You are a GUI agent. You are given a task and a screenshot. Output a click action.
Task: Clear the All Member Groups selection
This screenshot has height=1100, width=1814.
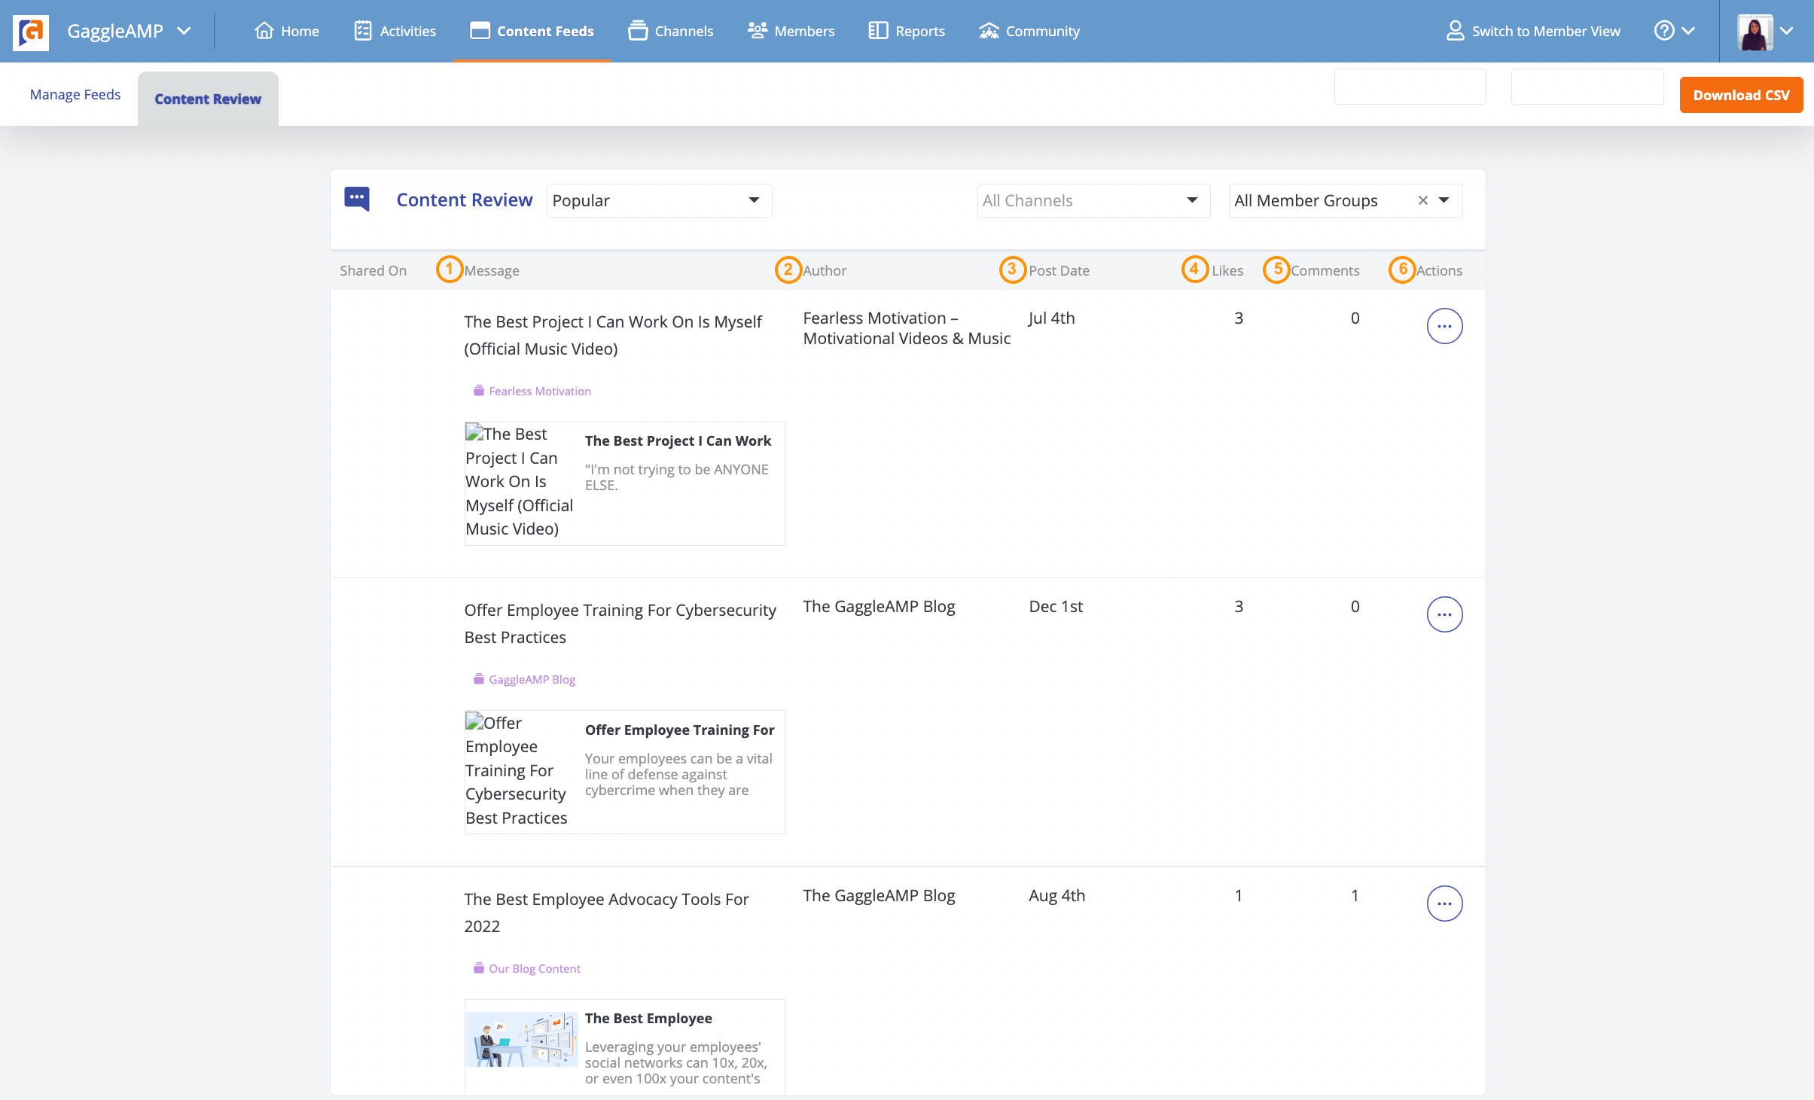click(1422, 200)
